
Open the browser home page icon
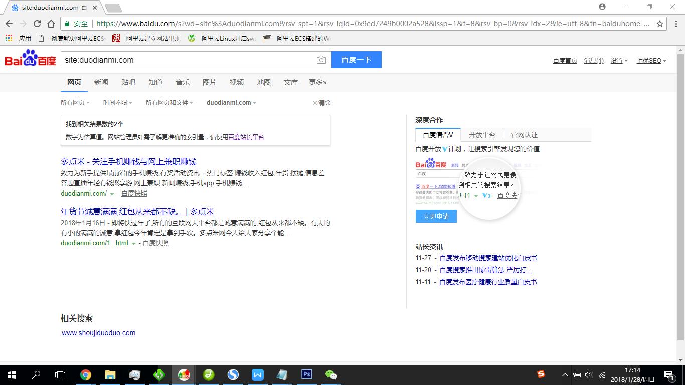(51, 24)
